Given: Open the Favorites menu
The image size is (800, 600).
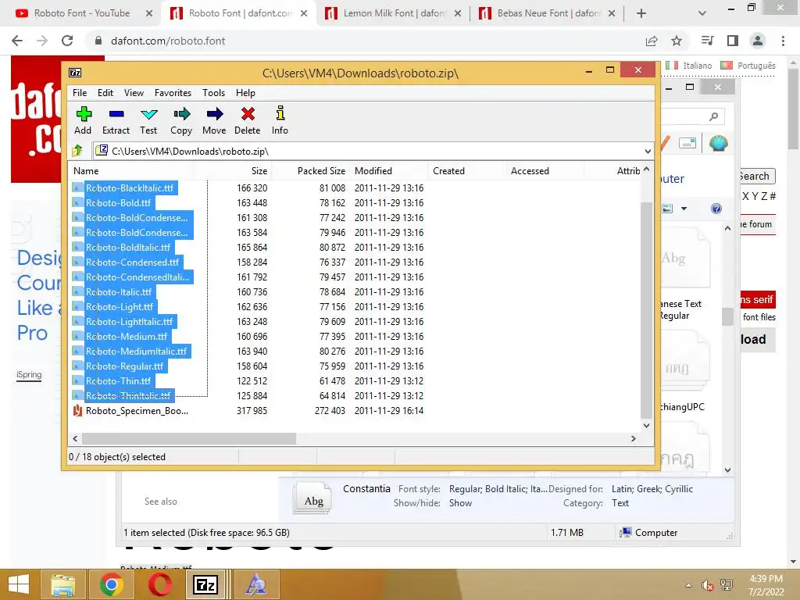Looking at the screenshot, I should 173,92.
